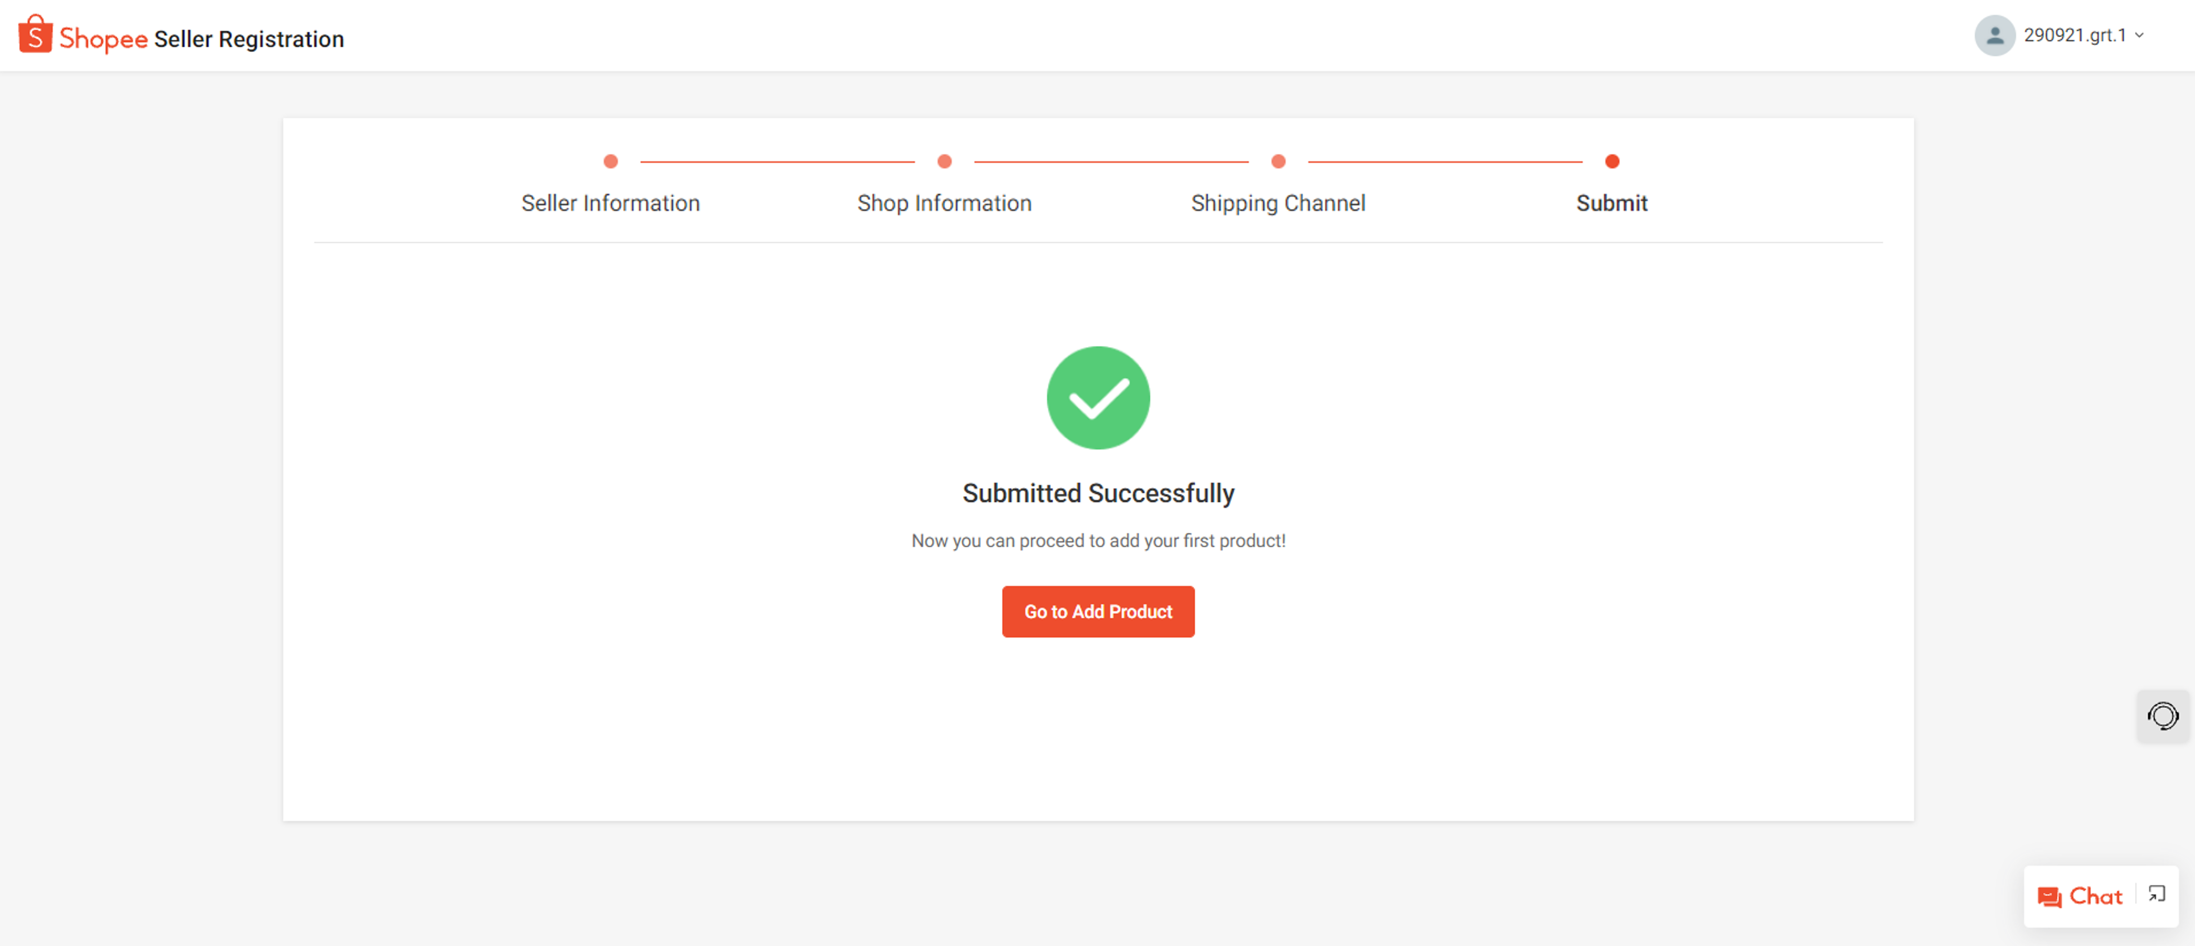Click Seller Registration in the header

248,38
